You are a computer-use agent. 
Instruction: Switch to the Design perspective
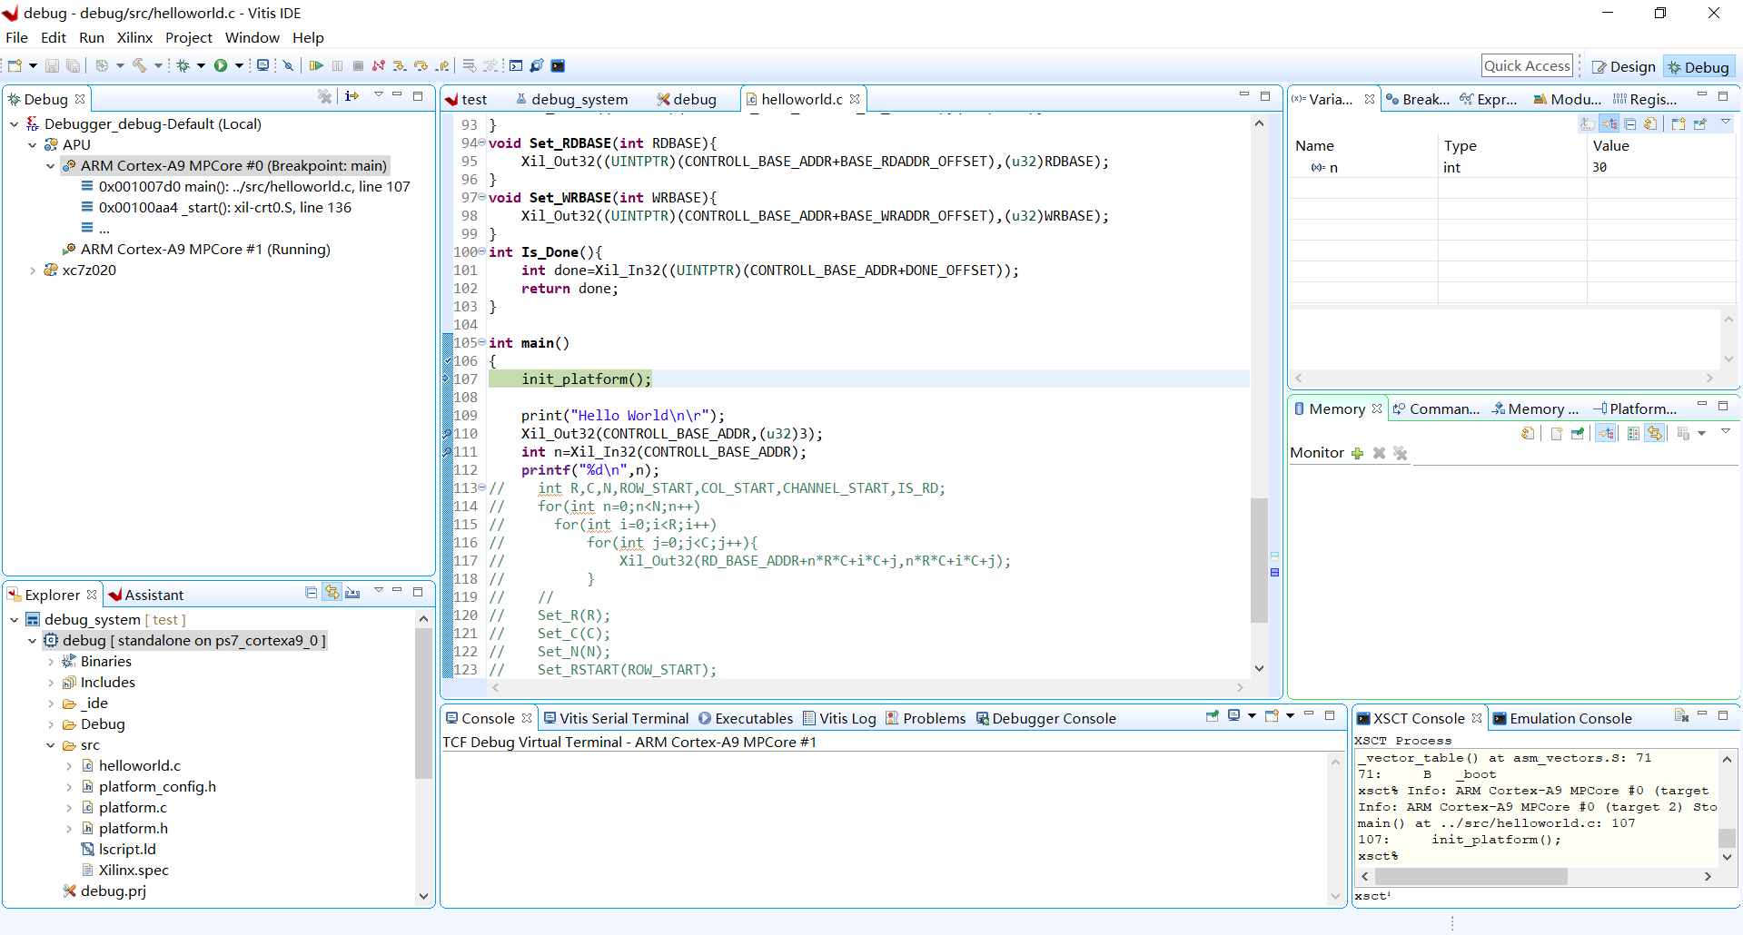1624,66
